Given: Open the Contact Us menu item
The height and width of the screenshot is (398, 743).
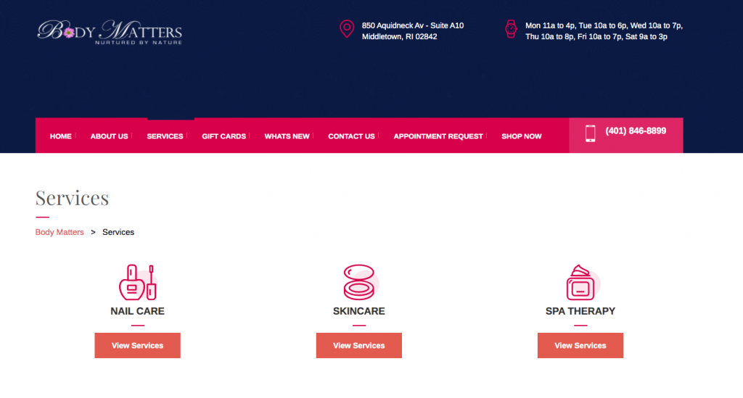Looking at the screenshot, I should 351,136.
